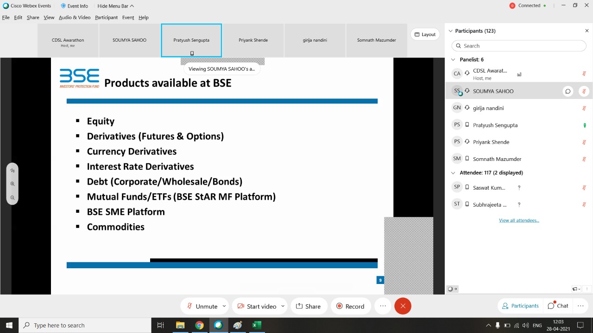Open the Help menu
The image size is (593, 333).
point(144,18)
